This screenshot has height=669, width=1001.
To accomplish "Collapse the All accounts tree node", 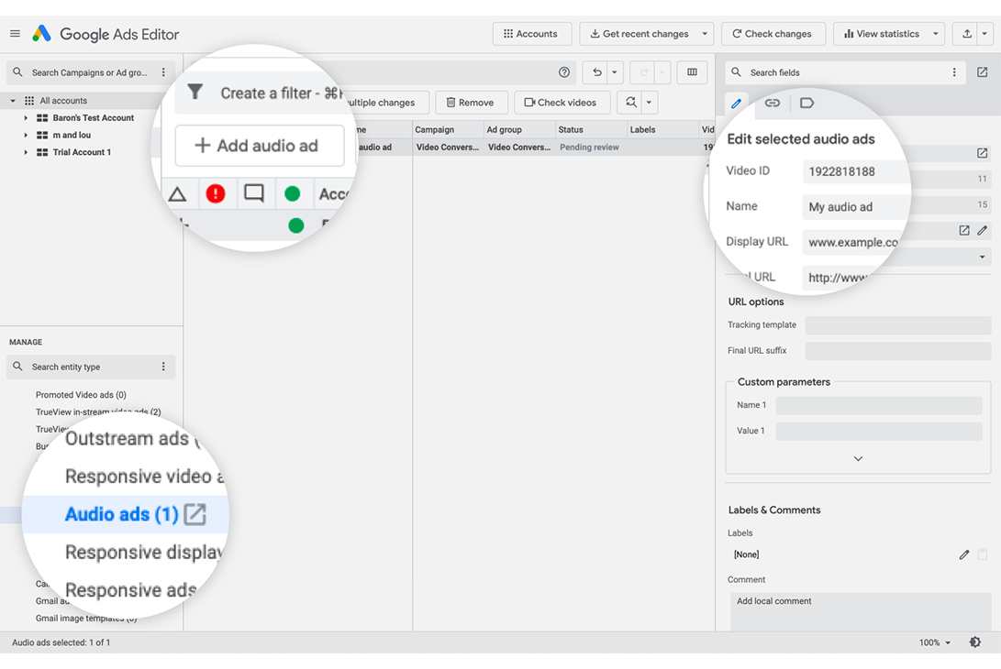I will coord(13,101).
